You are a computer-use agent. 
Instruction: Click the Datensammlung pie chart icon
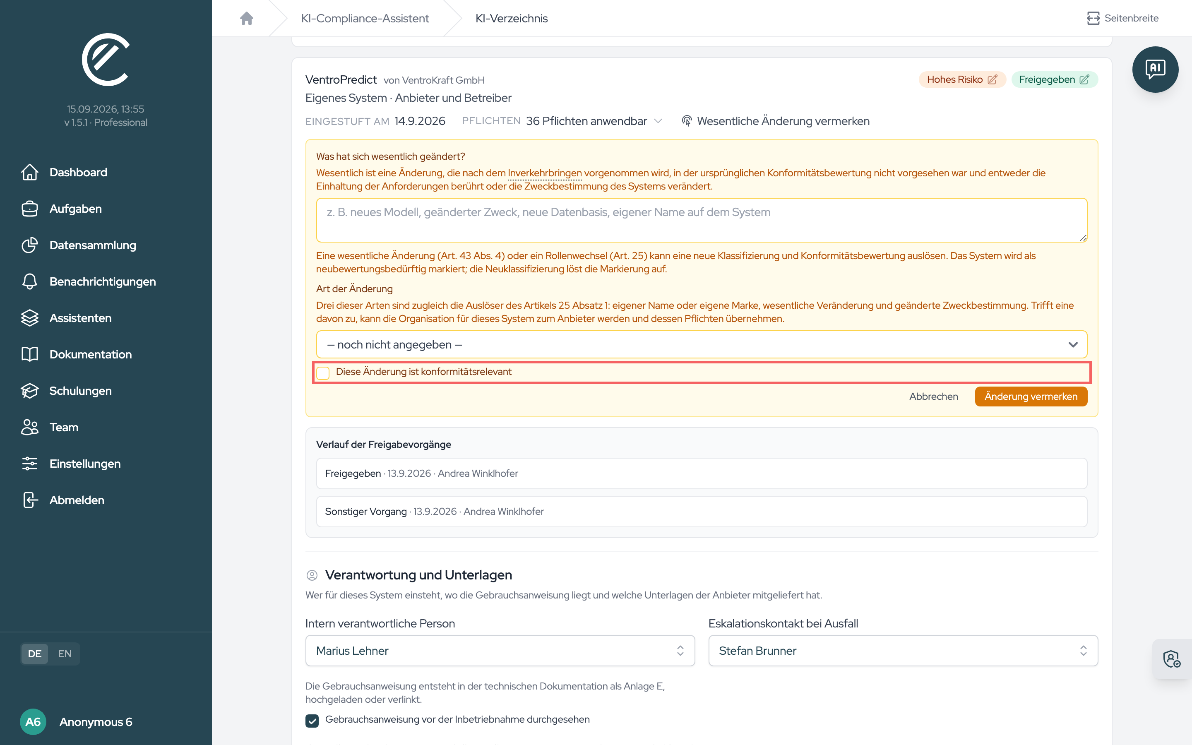[29, 245]
